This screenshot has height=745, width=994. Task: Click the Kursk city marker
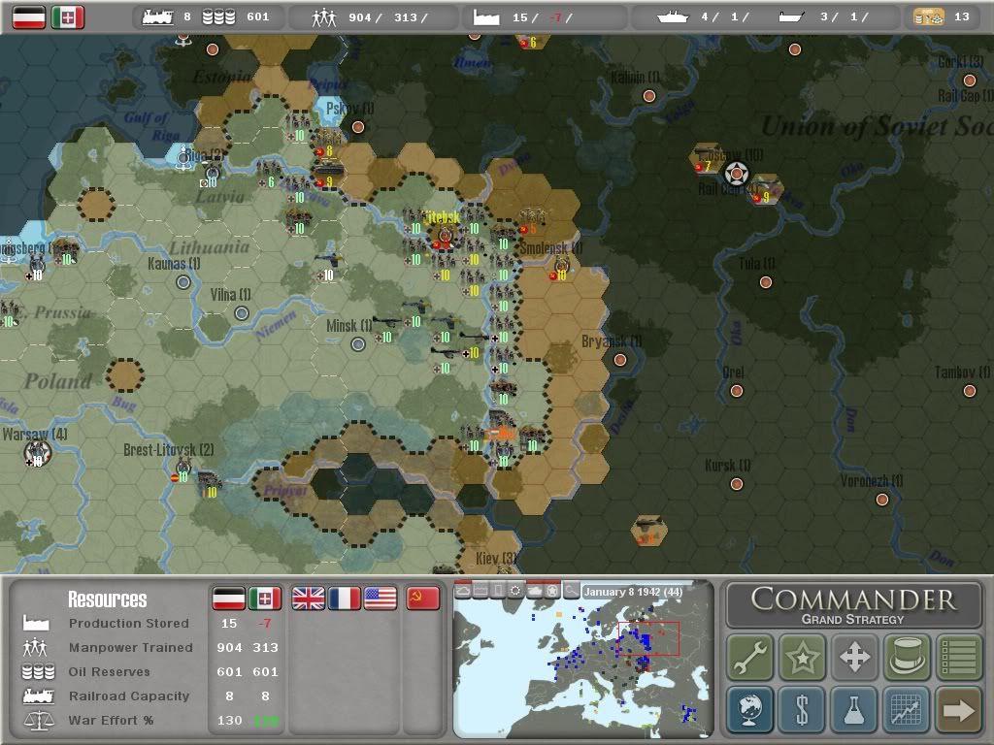[x=737, y=484]
